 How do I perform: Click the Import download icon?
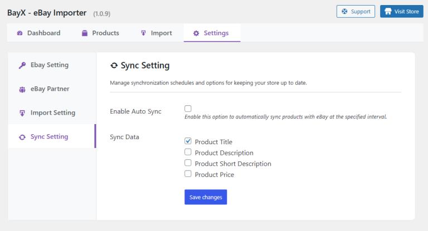point(143,33)
